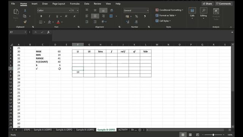This screenshot has width=243, height=137.
Task: Switch to the Data ribbon tab
Action: click(x=87, y=3)
